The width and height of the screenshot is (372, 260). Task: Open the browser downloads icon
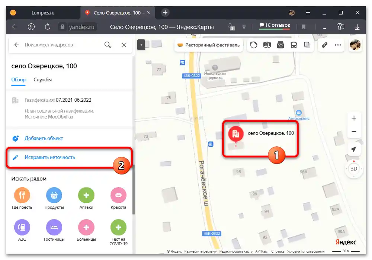(x=357, y=27)
